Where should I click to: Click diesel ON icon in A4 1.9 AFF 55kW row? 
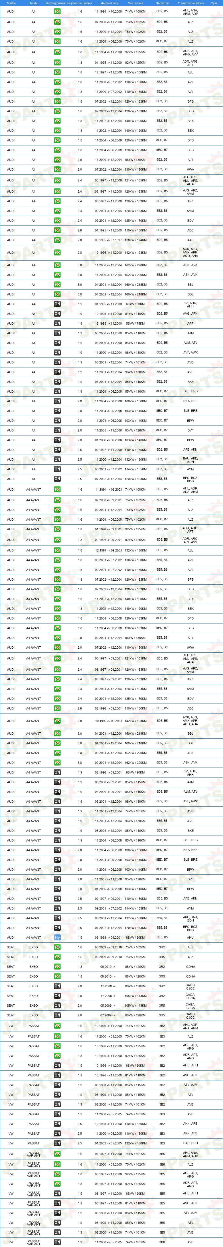point(57,323)
